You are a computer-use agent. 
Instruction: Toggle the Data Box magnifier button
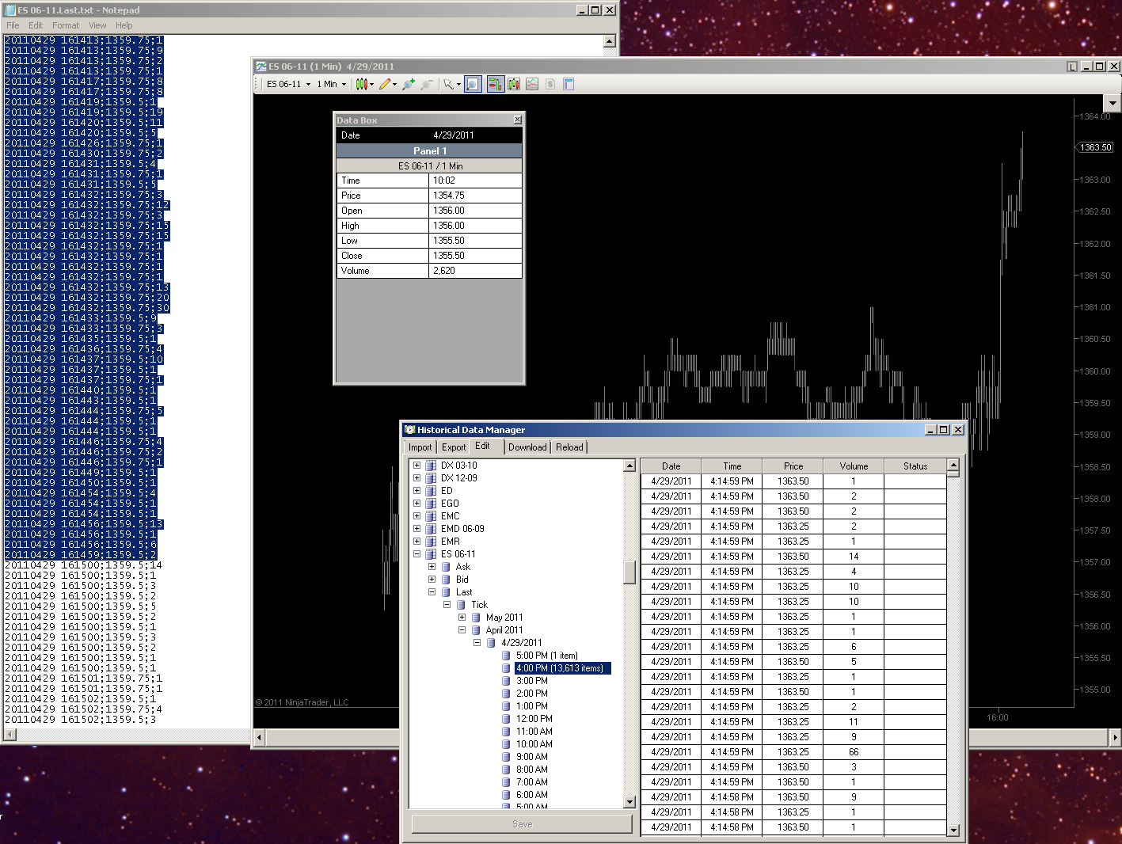click(473, 84)
